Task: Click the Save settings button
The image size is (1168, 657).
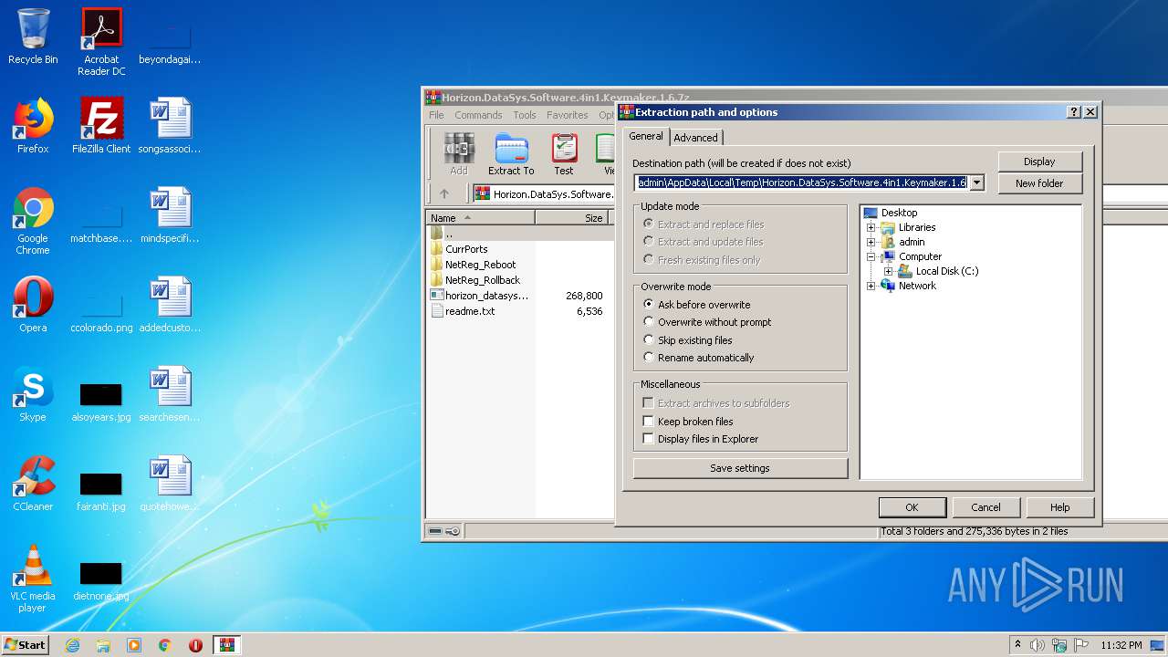Action: point(740,468)
